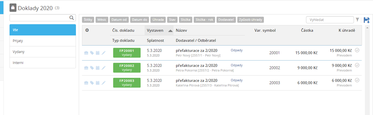Open the Měsíc filter dropdown
This screenshot has height=115, width=373.
click(102, 20)
